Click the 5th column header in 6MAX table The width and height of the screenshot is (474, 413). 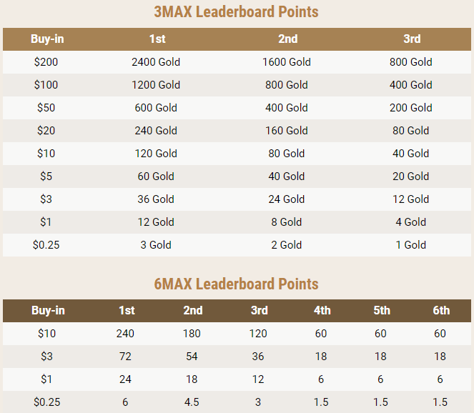pos(382,310)
